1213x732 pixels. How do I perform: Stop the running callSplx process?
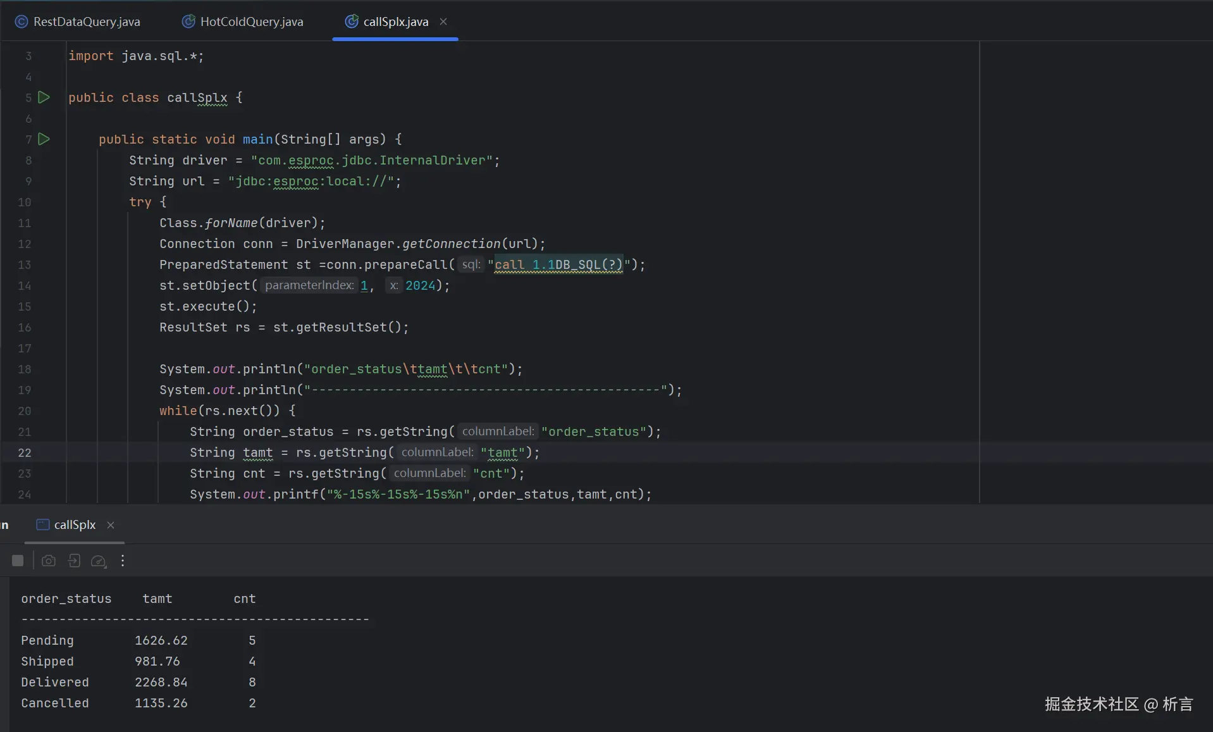pyautogui.click(x=18, y=561)
